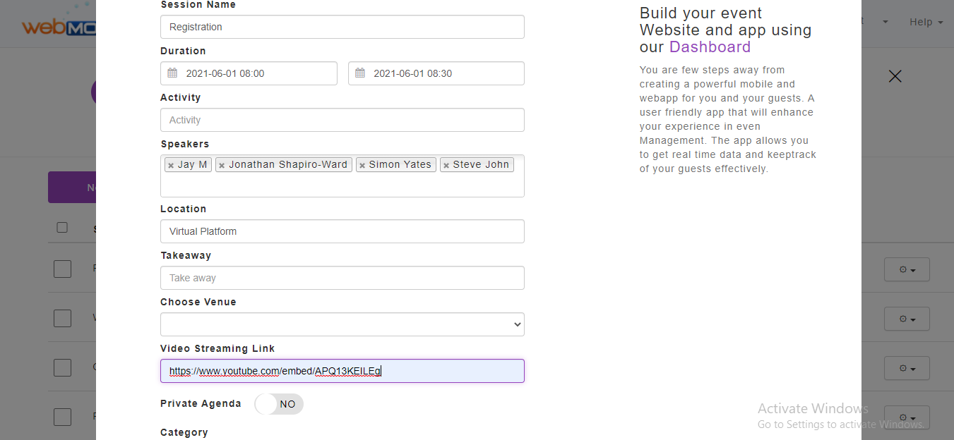Click the end date calendar icon

coord(360,73)
